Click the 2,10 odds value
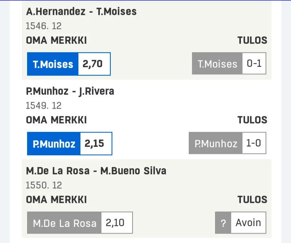This screenshot has height=243, width=291. coord(116,223)
